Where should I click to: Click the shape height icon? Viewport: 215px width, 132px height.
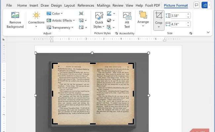coord(168,16)
